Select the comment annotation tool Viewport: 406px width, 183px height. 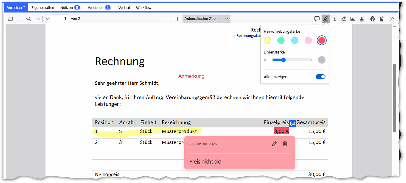317,19
